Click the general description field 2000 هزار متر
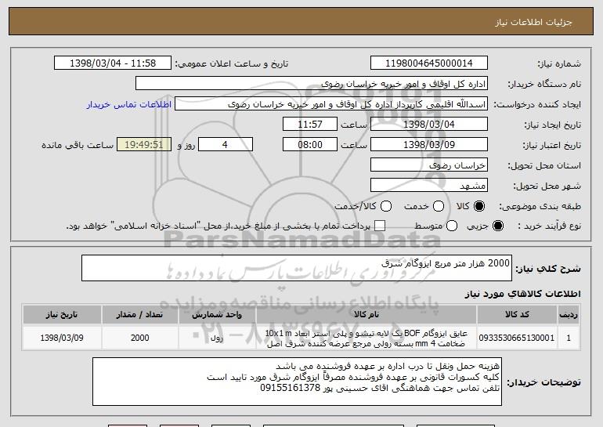This screenshot has height=427, width=603. click(x=297, y=268)
